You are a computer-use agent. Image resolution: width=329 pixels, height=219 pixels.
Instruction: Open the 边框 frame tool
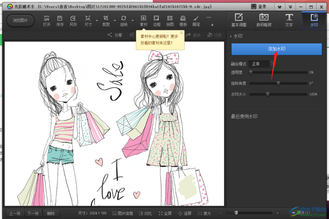157,21
